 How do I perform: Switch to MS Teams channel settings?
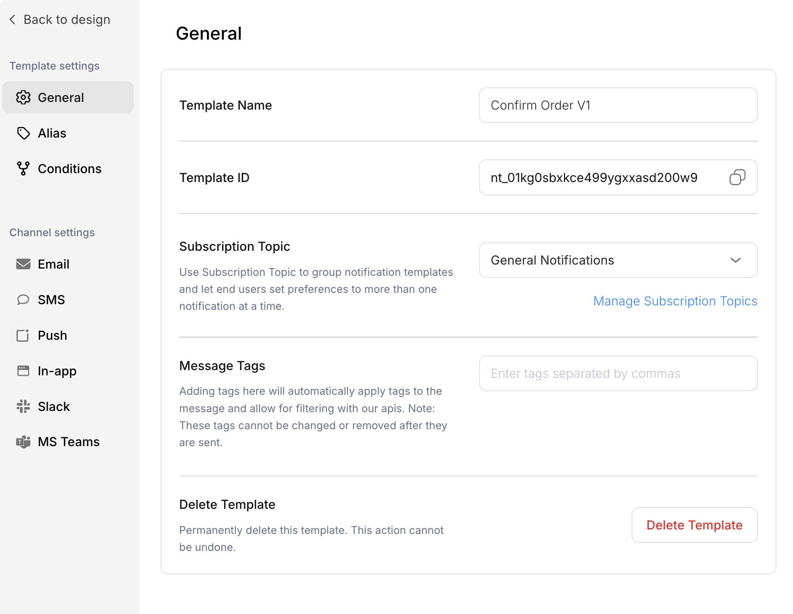click(x=68, y=442)
